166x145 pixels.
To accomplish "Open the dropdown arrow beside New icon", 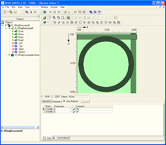I will point(8,12).
